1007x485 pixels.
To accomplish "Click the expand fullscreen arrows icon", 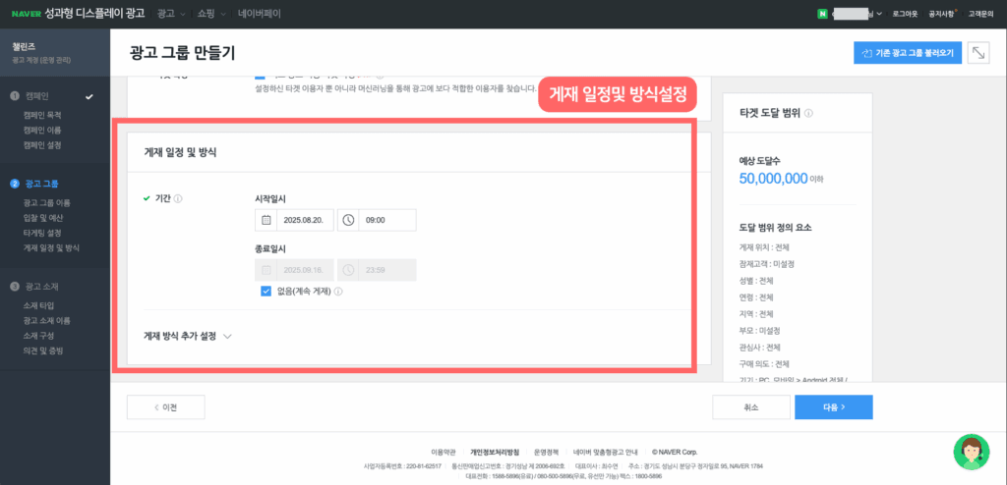I will (978, 53).
